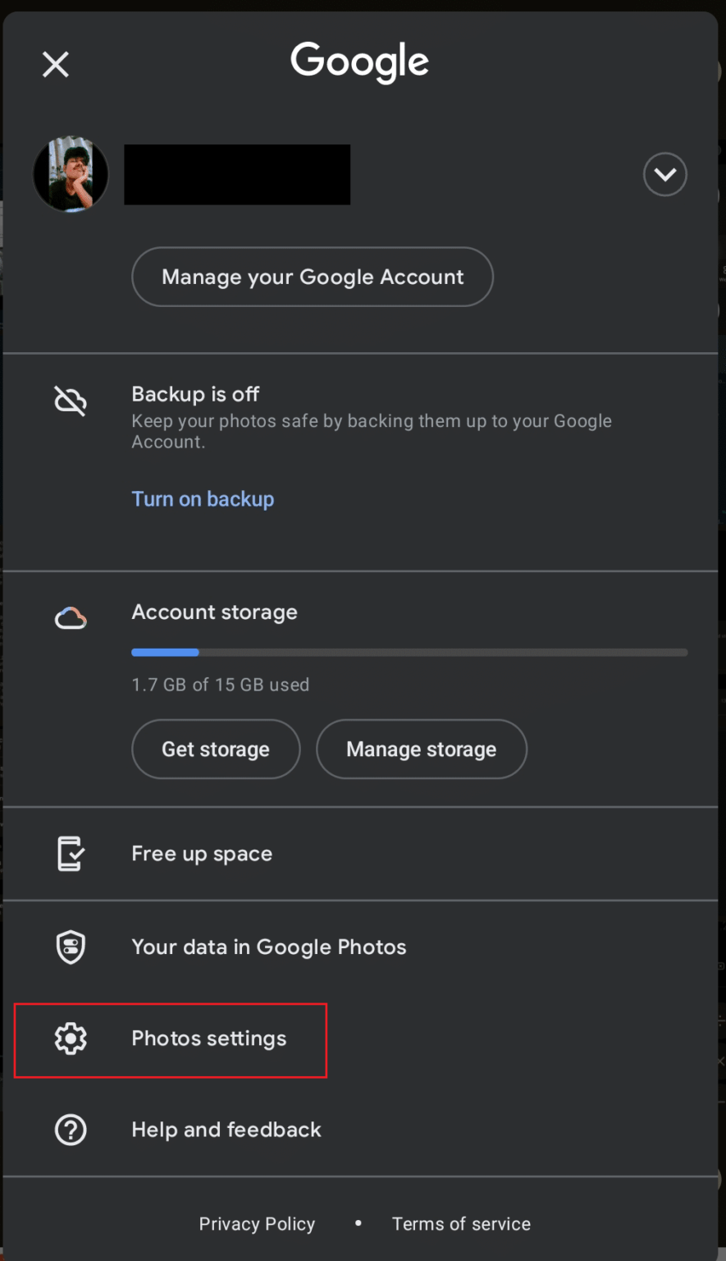Viewport: 726px width, 1261px height.
Task: Click the colored cloud storage icon
Action: [71, 617]
